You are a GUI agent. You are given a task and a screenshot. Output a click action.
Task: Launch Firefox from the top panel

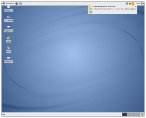coord(17,4)
